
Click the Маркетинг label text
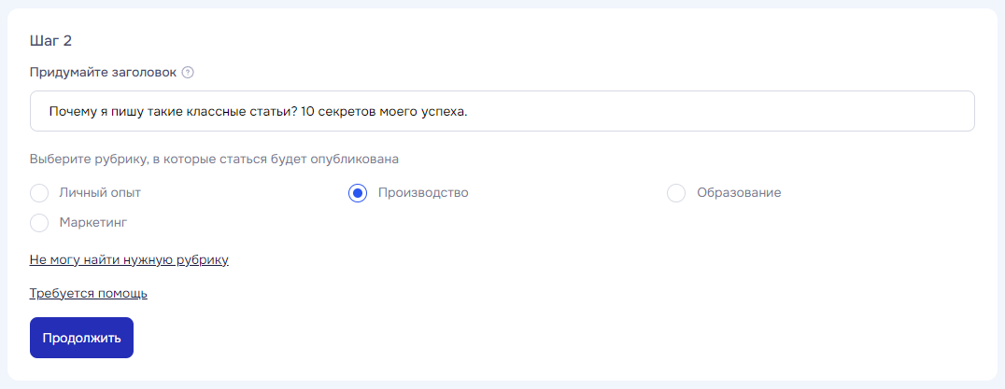(x=92, y=223)
